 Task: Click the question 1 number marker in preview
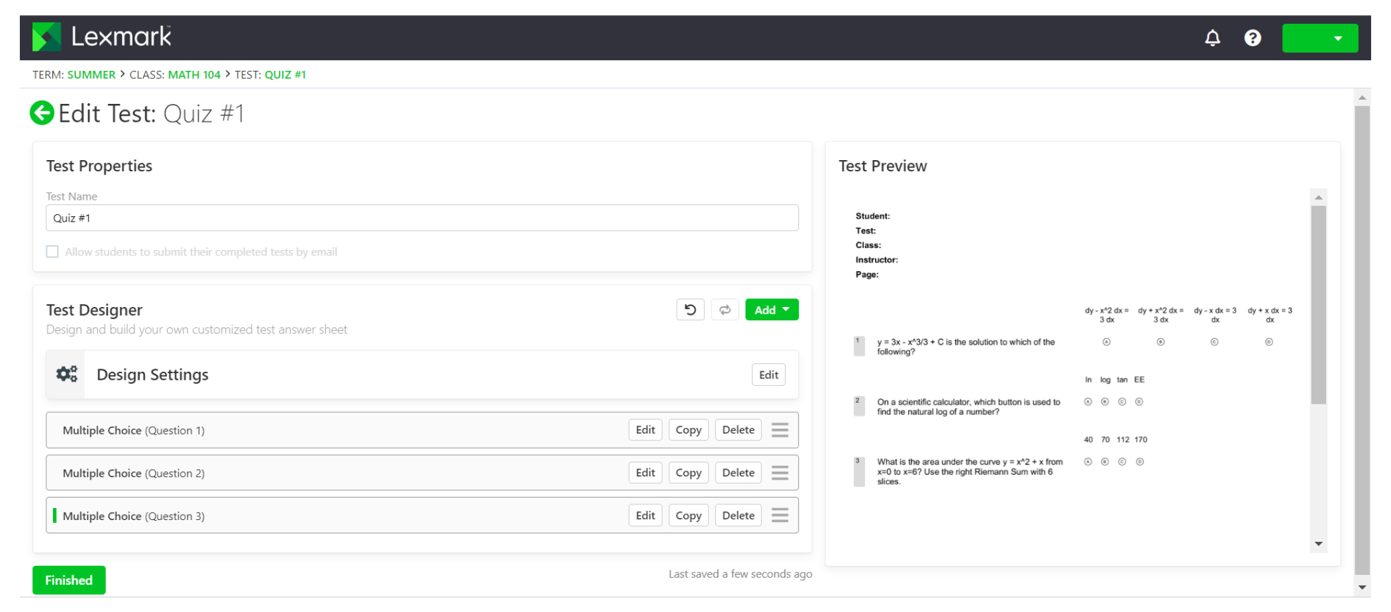pyautogui.click(x=859, y=346)
